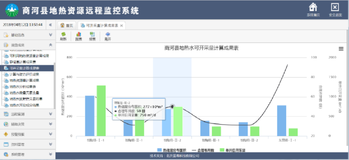
Task: Collapse the left sidebar with double arrow
Action: coord(50,25)
